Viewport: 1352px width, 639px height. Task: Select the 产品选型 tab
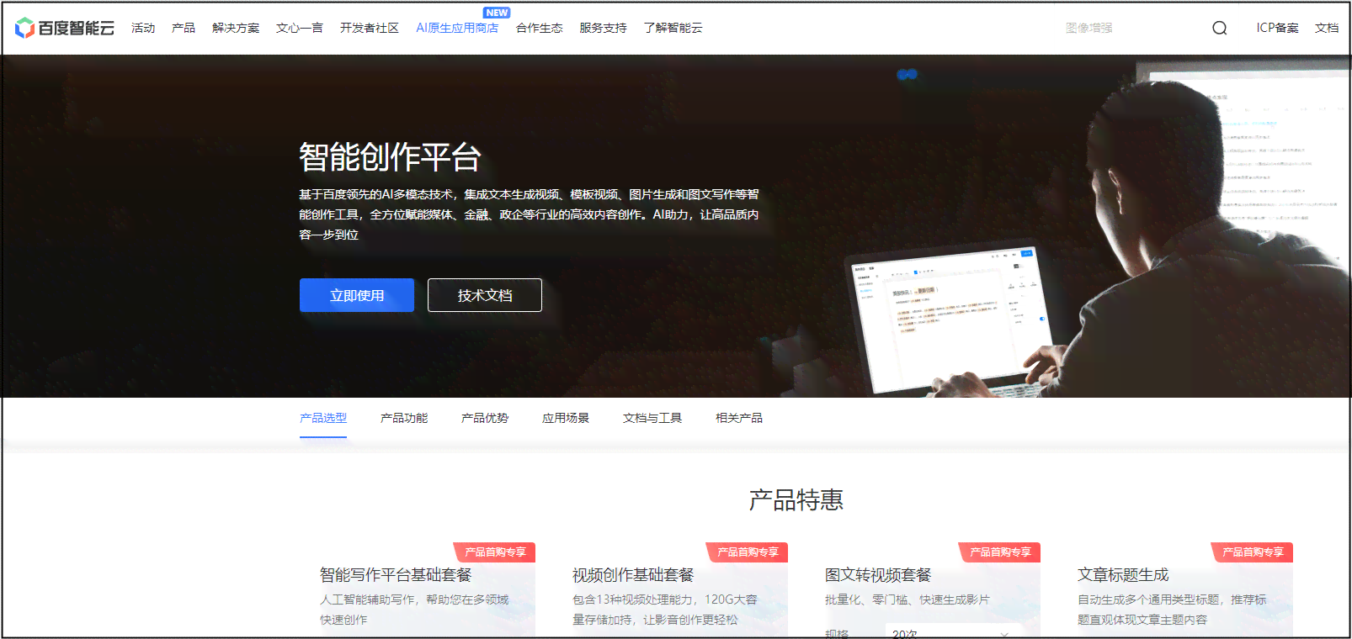pos(323,418)
